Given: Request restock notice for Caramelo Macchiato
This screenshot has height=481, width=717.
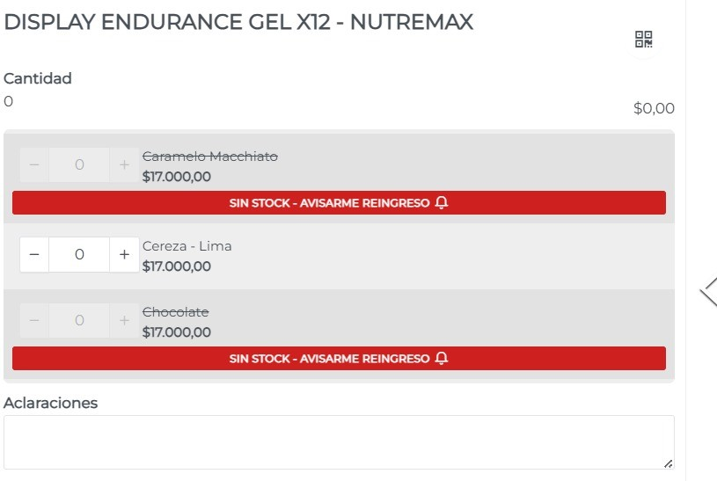Looking at the screenshot, I should point(339,203).
